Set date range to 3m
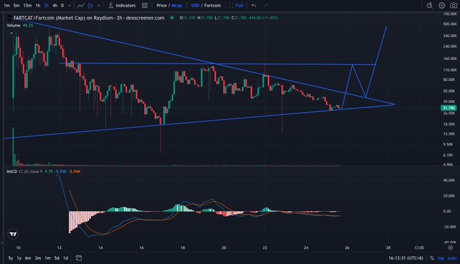Image resolution: width=460 pixels, height=264 pixels. pyautogui.click(x=38, y=258)
